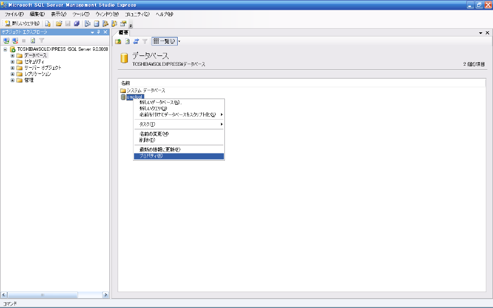Image resolution: width=493 pixels, height=308 pixels.
Task: Click the connect icon in Object Explorer
Action: point(6,41)
